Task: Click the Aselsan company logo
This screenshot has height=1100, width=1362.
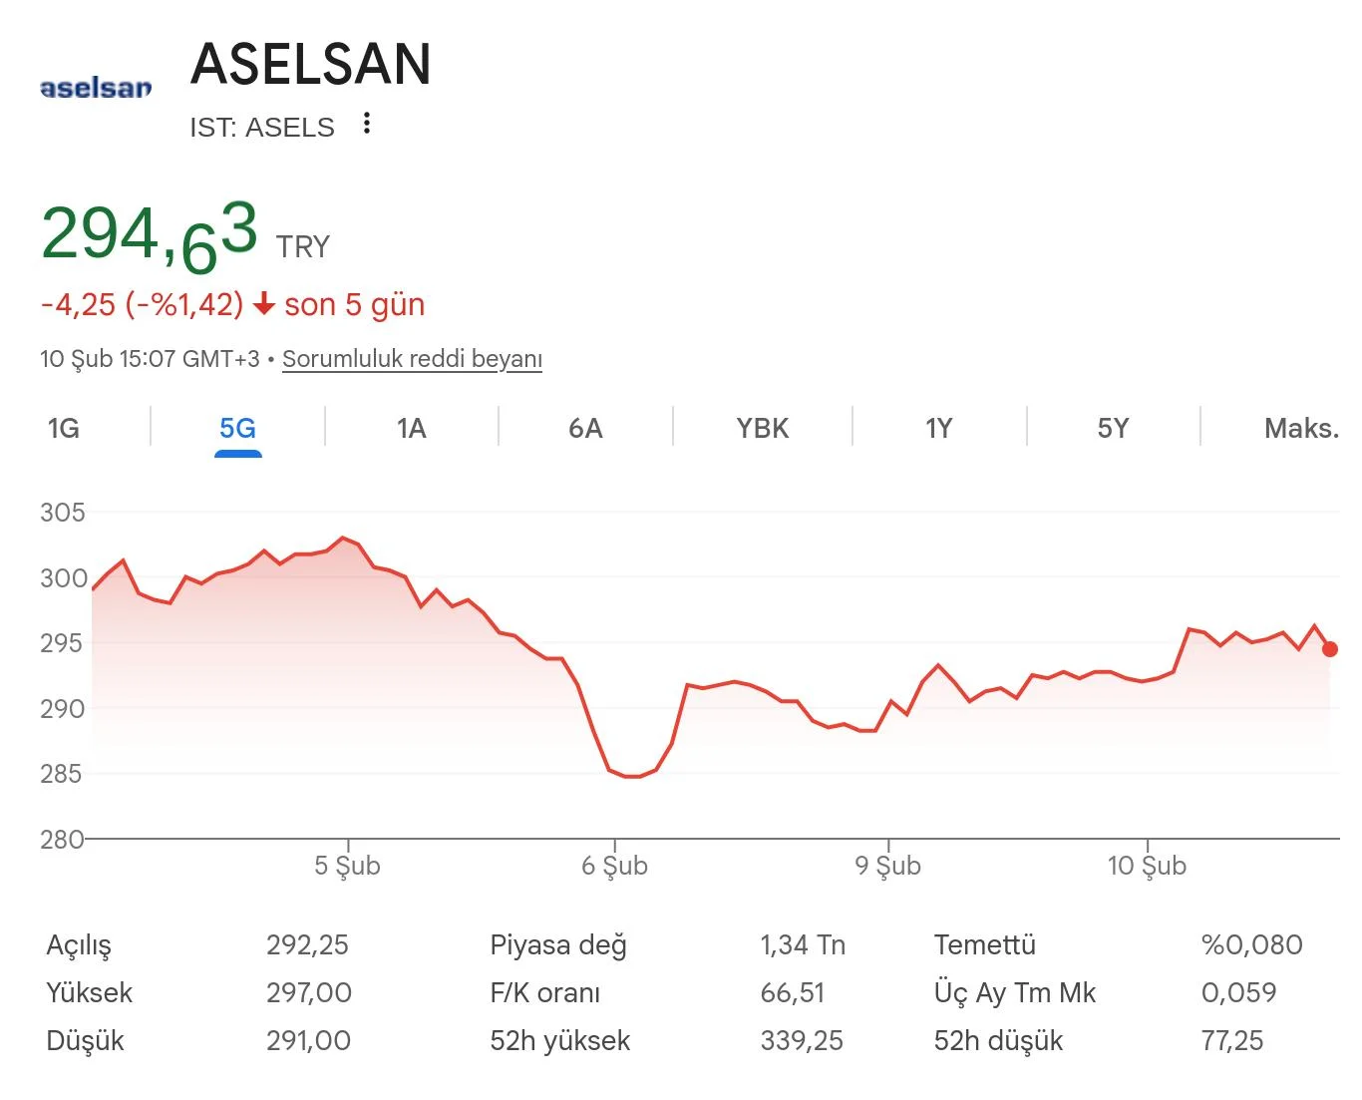Action: 96,88
